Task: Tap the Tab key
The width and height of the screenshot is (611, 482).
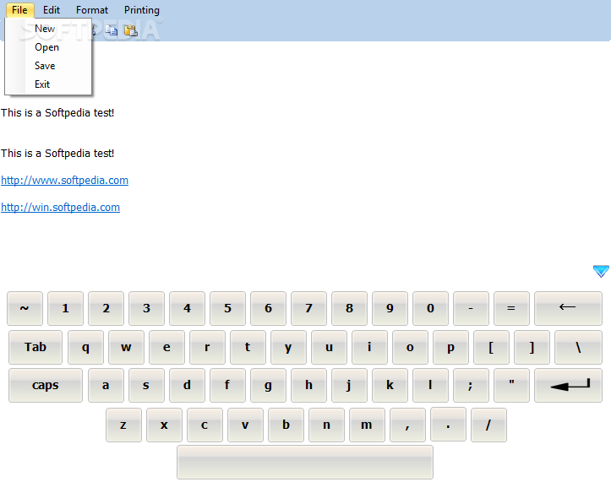Action: click(x=35, y=347)
